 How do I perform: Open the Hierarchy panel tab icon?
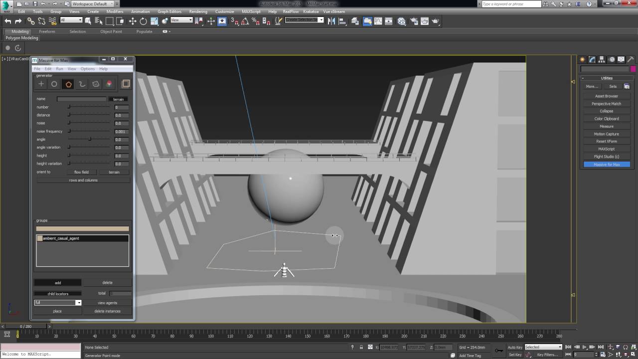coord(602,59)
